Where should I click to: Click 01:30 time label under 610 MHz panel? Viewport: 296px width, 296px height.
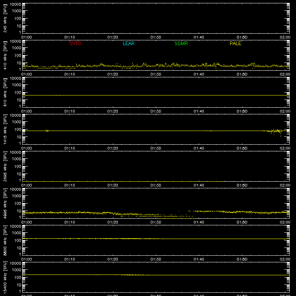click(x=156, y=111)
